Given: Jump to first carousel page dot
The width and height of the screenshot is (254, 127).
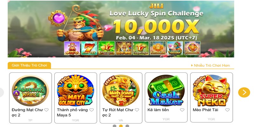Looking at the screenshot, I should [115, 126].
